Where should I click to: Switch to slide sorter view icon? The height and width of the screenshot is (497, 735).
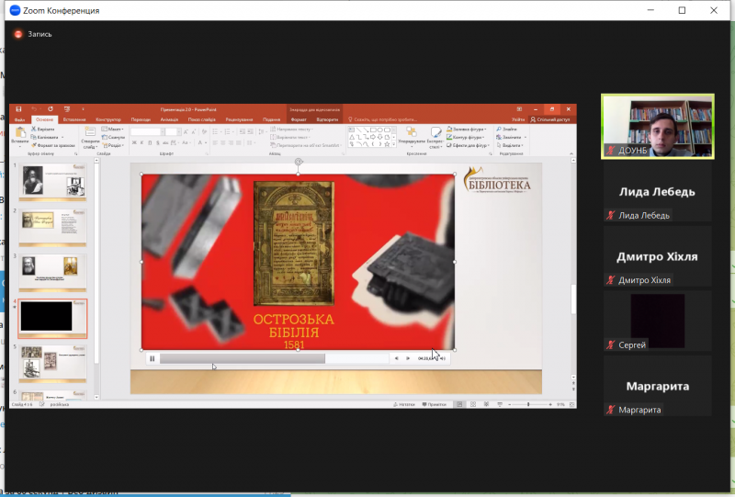(473, 404)
